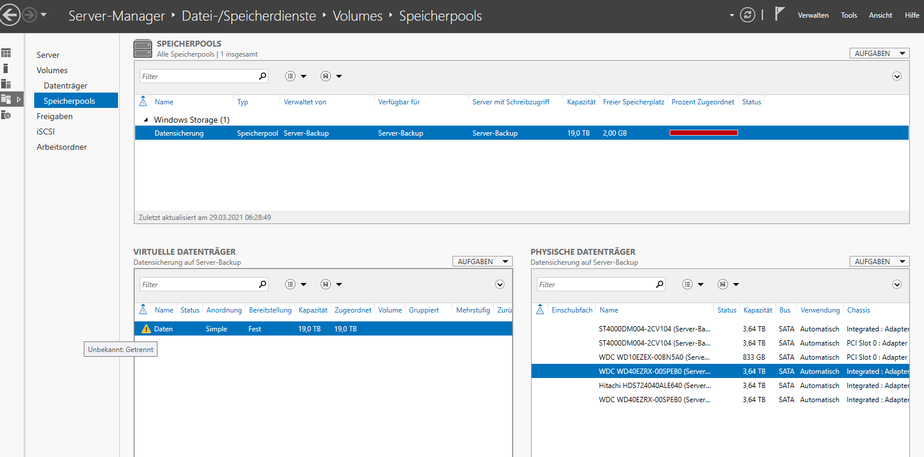
Task: Open Virtuelle Datenträger AUFGABEN dropdown
Action: coord(482,261)
